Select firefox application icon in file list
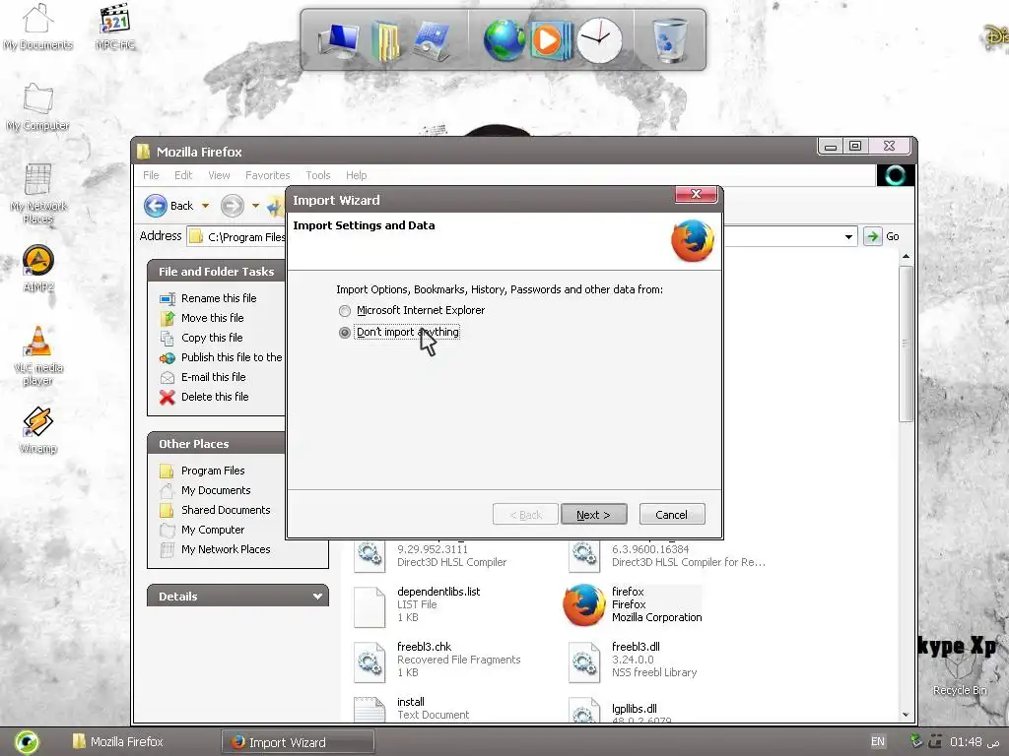The width and height of the screenshot is (1009, 756). (x=583, y=604)
